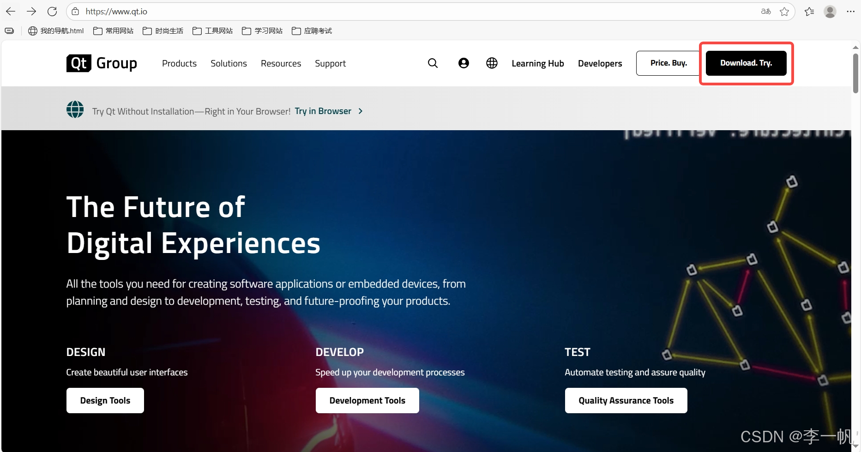Image resolution: width=861 pixels, height=452 pixels.
Task: Click the scrollbar up arrow
Action: click(855, 47)
